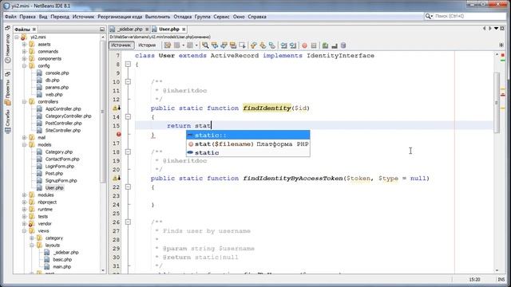Collapse the controllers folder
Screen dimensions: 511x287
point(25,102)
